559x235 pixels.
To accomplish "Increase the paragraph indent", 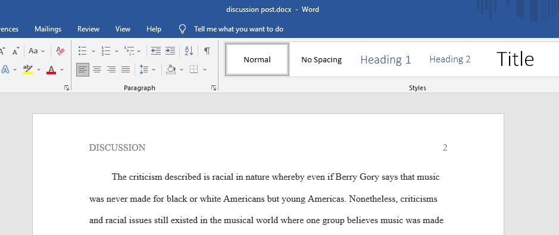I will point(170,51).
